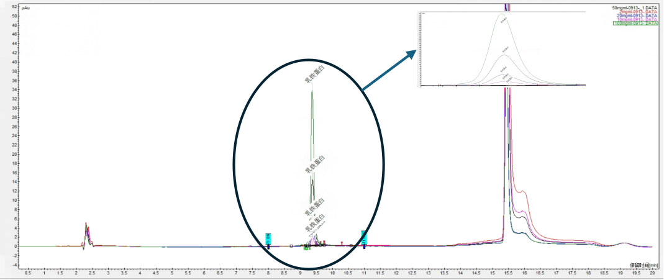Click the square baseline marker near 10.6 minutes

coord(352,246)
